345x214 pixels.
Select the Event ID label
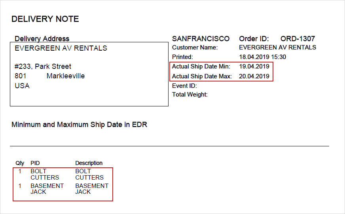click(184, 85)
